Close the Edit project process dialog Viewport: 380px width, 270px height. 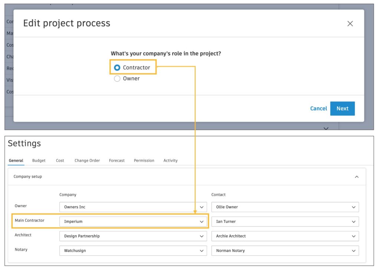(x=350, y=24)
